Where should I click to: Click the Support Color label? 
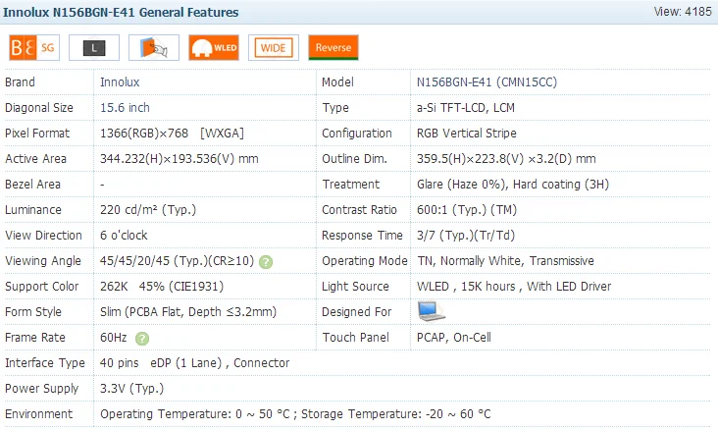click(41, 287)
